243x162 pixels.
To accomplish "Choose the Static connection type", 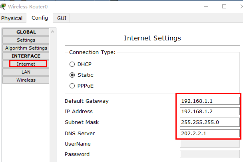I will [72, 75].
